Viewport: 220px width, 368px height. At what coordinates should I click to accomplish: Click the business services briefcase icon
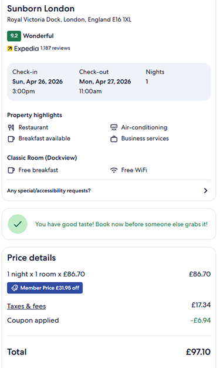point(114,139)
